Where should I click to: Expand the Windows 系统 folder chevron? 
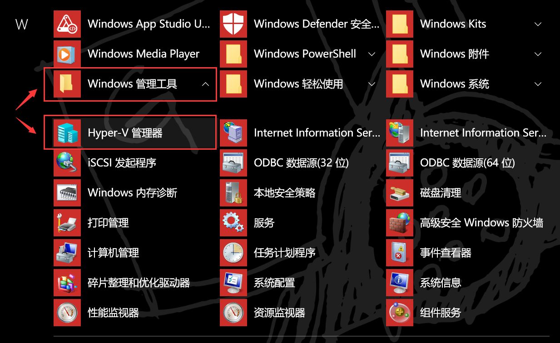538,84
